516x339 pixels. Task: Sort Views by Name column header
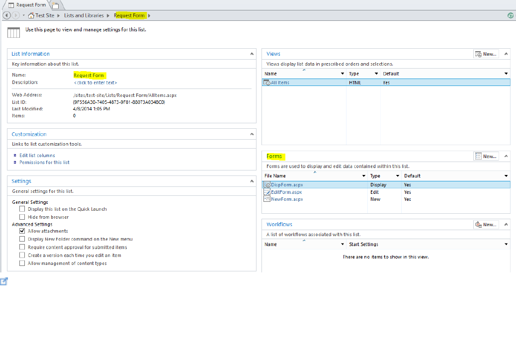[270, 74]
